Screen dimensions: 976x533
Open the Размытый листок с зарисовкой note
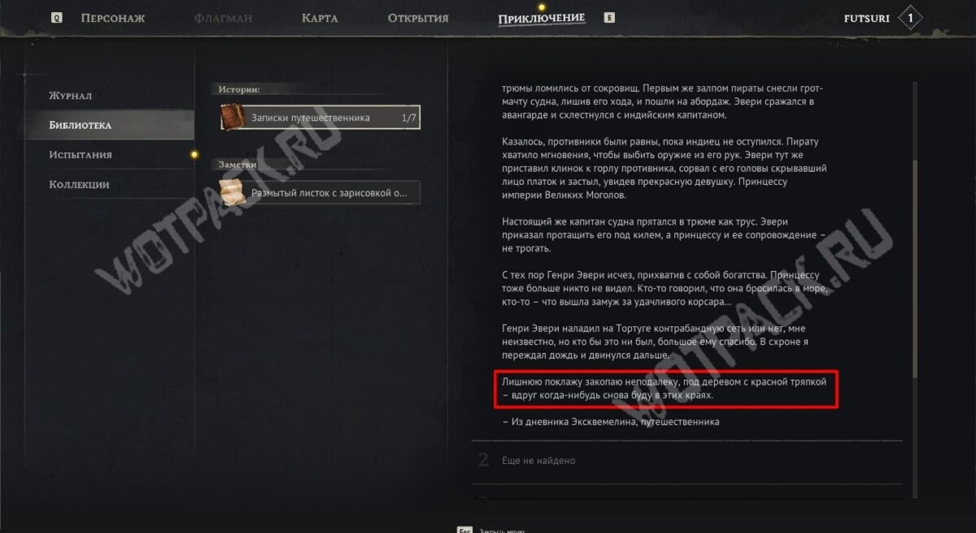(x=320, y=193)
